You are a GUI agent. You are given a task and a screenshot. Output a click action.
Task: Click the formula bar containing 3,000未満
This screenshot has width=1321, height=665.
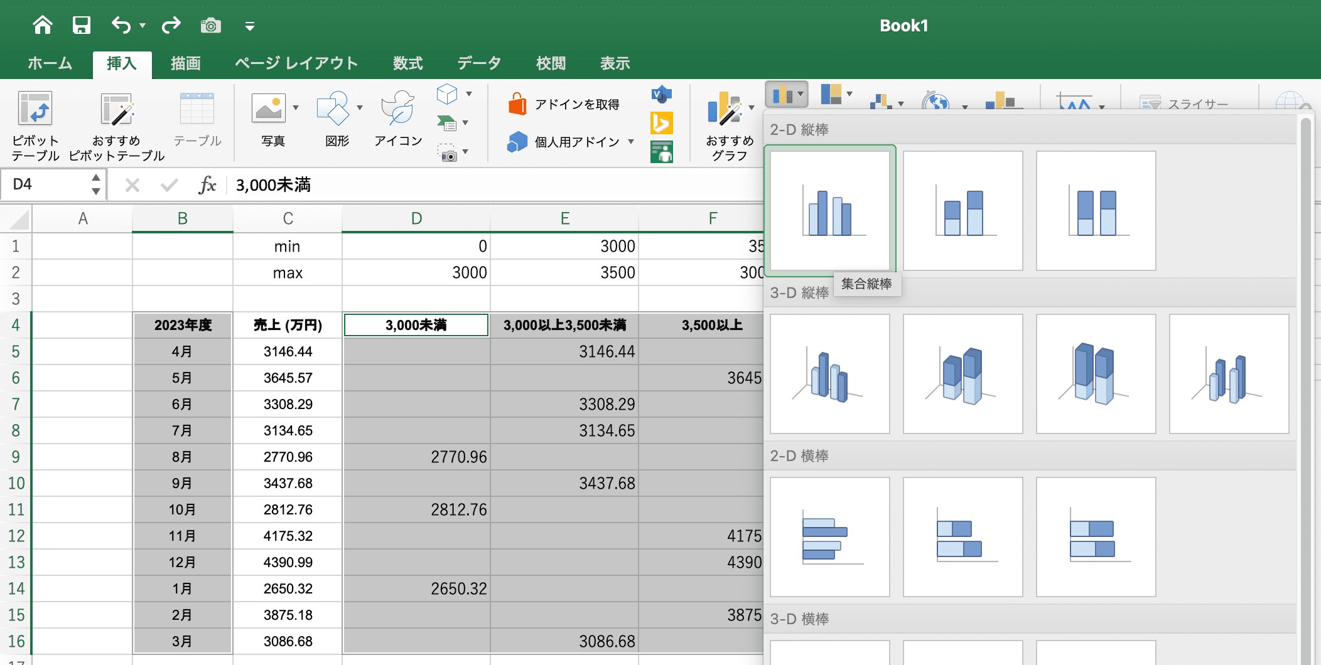(x=496, y=185)
